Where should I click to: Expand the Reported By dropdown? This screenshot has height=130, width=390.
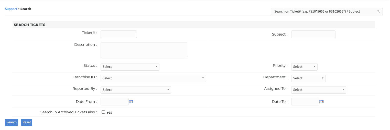point(136,90)
